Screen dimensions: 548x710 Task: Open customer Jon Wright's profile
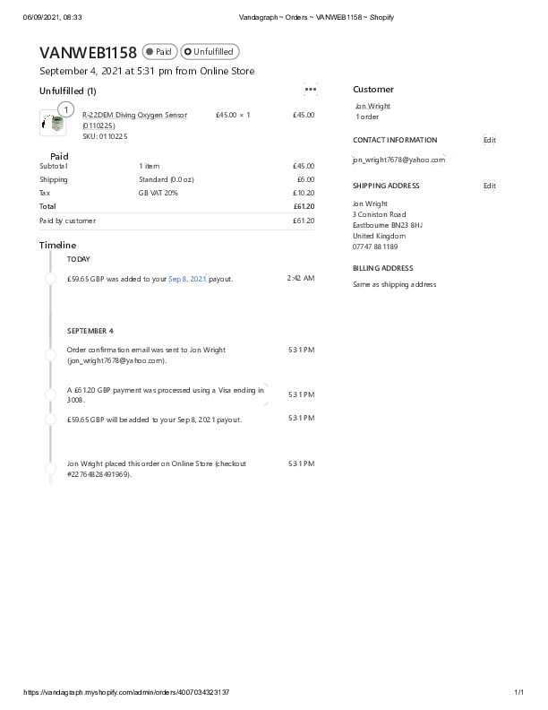pyautogui.click(x=372, y=106)
